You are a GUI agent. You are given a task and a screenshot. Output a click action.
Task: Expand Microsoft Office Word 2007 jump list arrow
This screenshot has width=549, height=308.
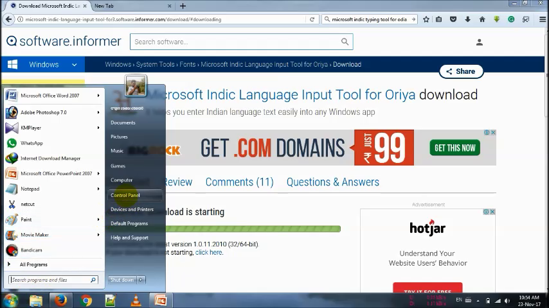(98, 96)
